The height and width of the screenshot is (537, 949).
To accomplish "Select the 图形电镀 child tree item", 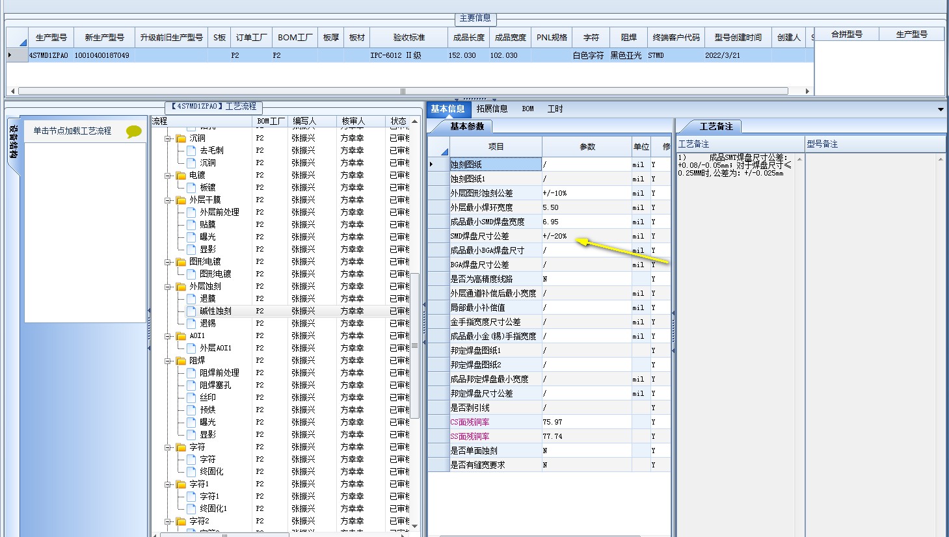I will coord(215,274).
